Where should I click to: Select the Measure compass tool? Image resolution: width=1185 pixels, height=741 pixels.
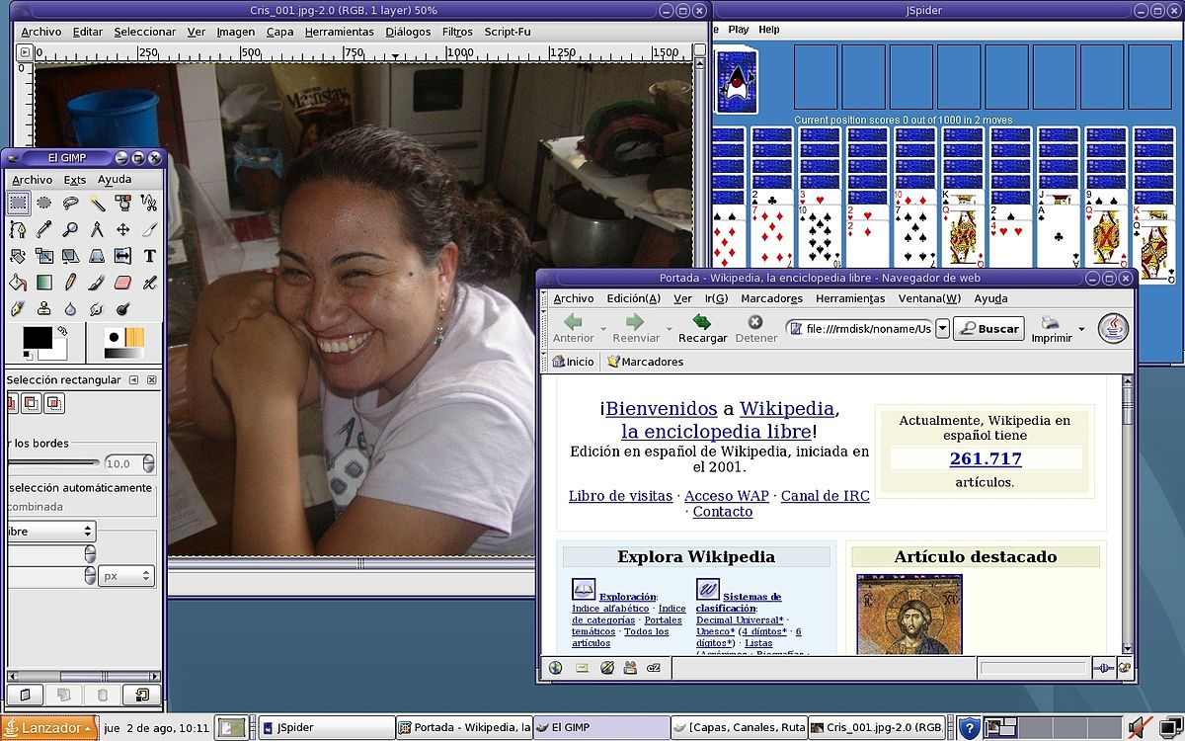point(97,230)
